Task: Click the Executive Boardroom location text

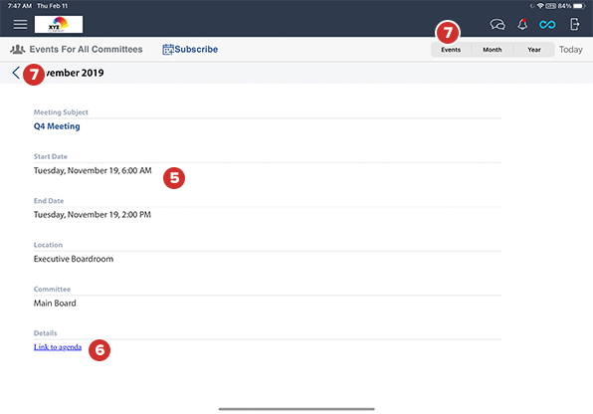Action: pos(74,259)
